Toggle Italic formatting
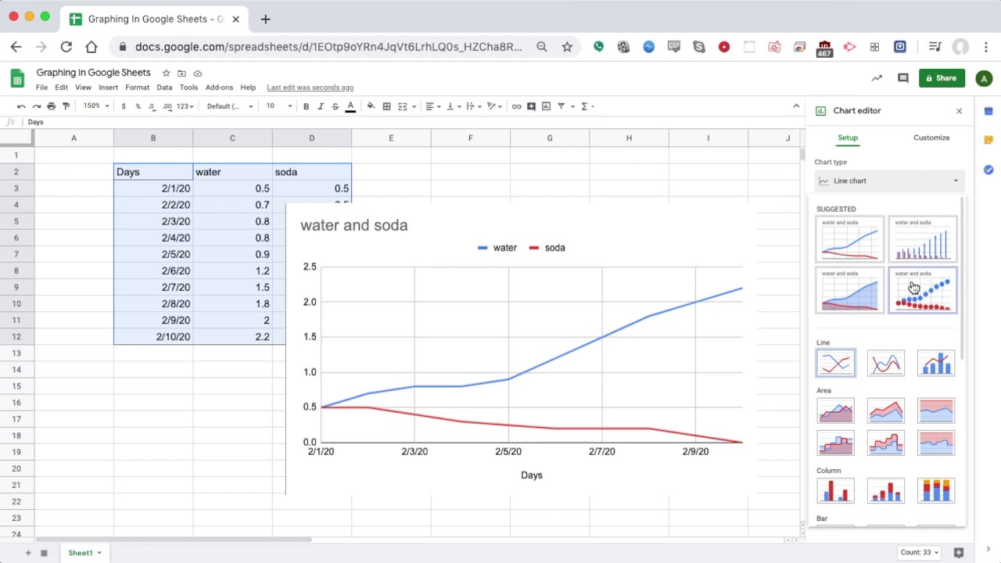Viewport: 1001px width, 563px height. (x=321, y=106)
